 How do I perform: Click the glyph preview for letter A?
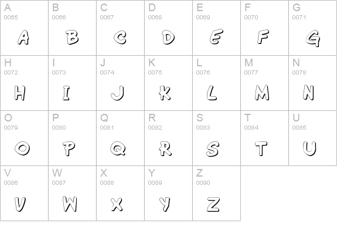point(23,38)
